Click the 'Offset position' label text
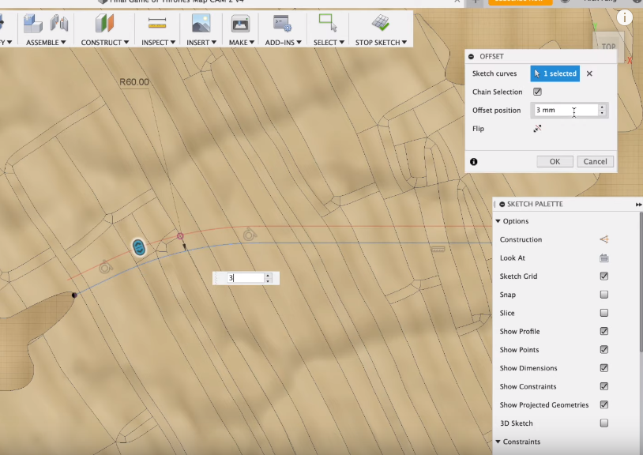Viewport: 643px width, 455px height. (x=497, y=111)
